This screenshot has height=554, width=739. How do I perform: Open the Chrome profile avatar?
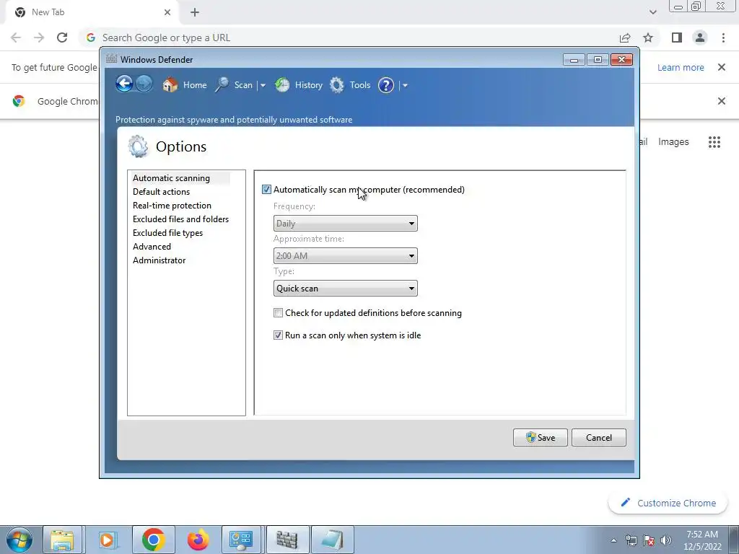coord(700,38)
